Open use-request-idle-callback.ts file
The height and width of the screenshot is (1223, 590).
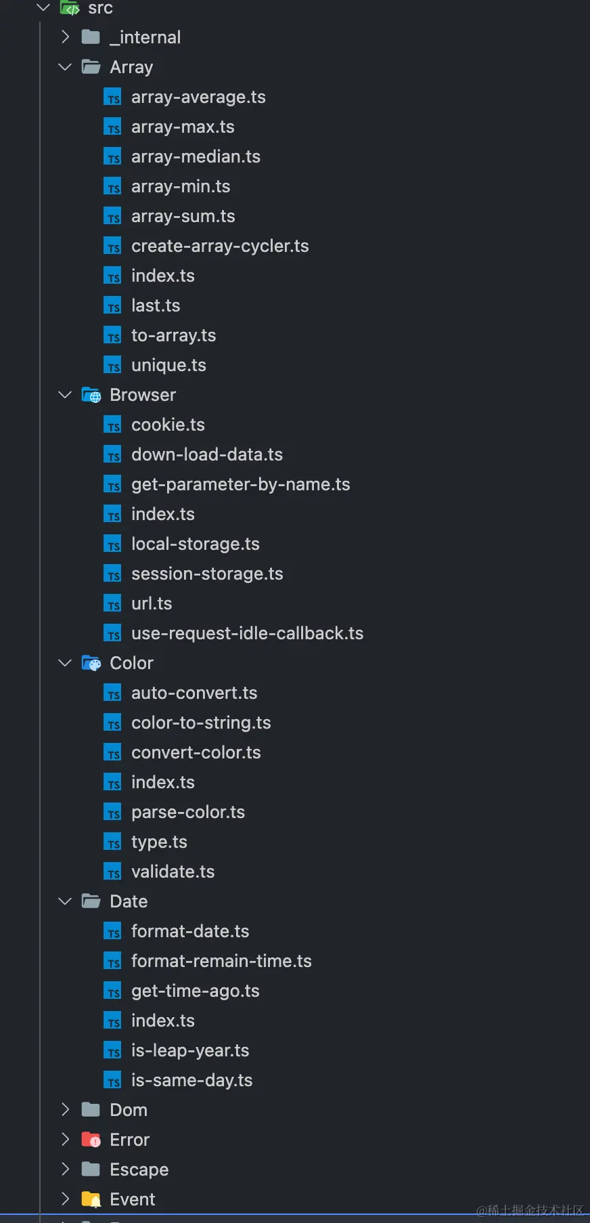(247, 633)
